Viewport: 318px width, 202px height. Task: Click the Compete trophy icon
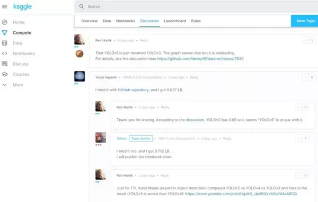(x=4, y=32)
